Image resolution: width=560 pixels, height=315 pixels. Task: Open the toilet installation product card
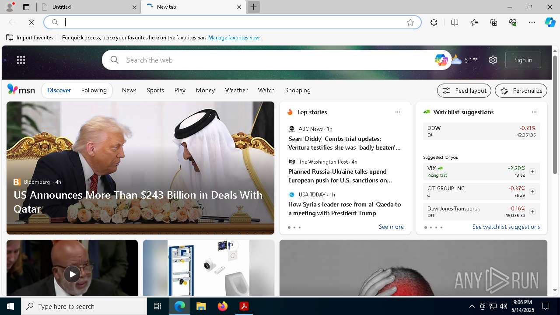coord(209,268)
